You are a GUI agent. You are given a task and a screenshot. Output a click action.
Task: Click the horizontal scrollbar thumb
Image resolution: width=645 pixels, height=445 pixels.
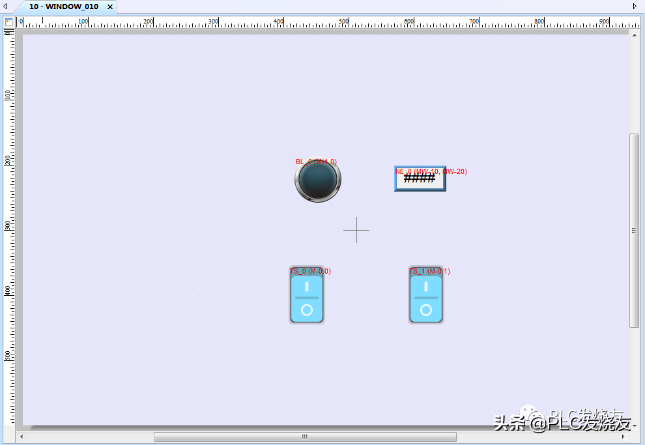[305, 437]
